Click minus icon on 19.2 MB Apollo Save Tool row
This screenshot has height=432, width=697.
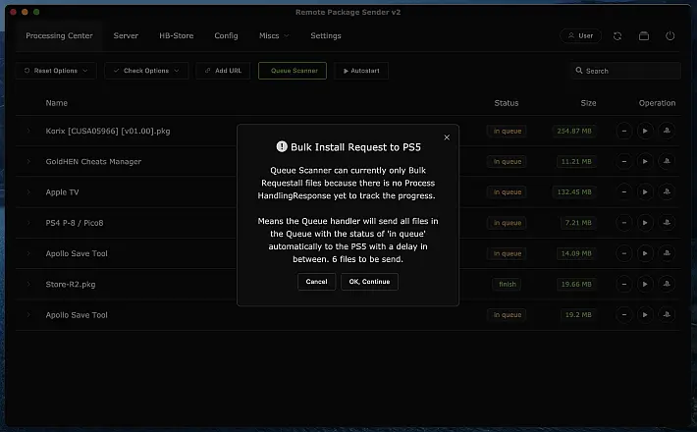coord(624,314)
